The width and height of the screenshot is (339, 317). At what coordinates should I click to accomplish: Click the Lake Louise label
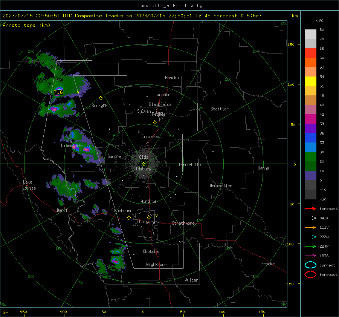tap(29, 185)
